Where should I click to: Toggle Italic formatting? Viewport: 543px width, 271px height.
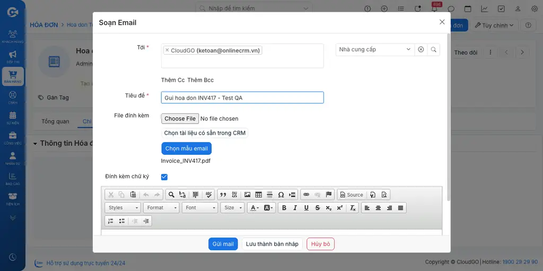[x=295, y=207]
